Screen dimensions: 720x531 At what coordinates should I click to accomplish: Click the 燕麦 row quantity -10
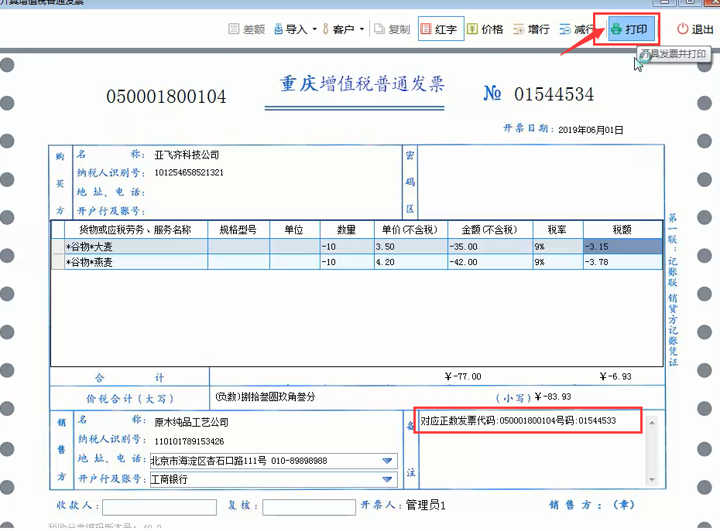[x=347, y=262]
